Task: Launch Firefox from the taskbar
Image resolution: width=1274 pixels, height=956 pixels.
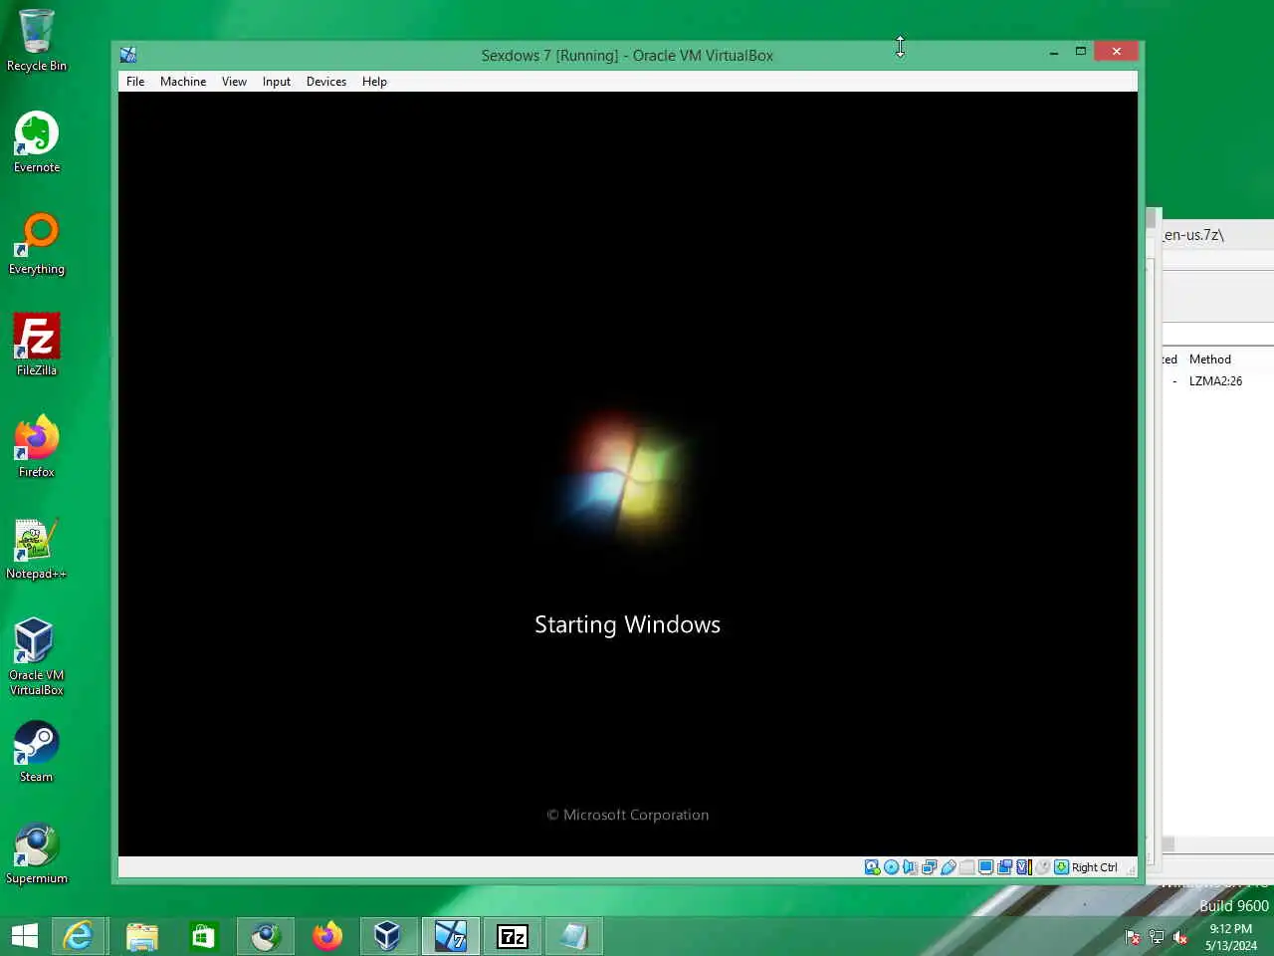Action: click(327, 936)
